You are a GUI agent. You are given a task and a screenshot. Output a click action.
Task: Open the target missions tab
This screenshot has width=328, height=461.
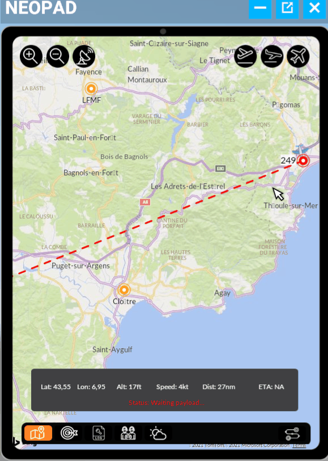(x=69, y=433)
